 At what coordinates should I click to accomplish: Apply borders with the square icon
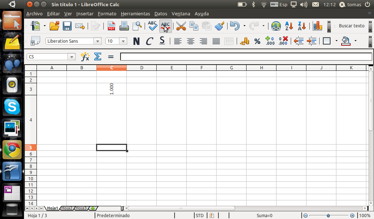[327, 41]
